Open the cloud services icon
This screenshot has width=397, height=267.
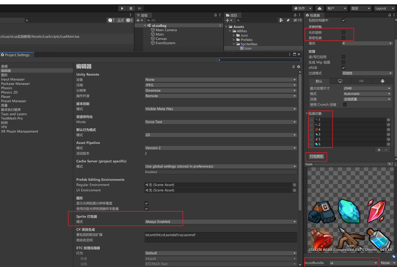(x=320, y=8)
